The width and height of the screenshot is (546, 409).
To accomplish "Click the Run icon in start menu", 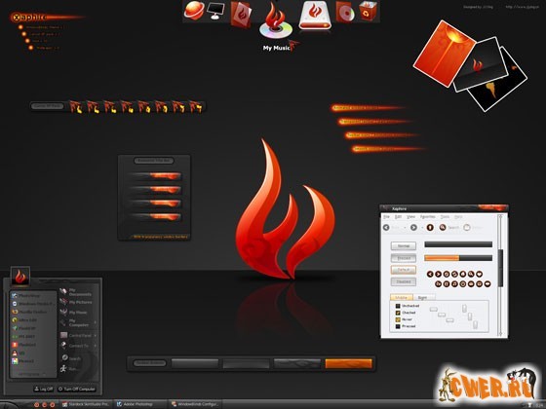I will click(63, 369).
